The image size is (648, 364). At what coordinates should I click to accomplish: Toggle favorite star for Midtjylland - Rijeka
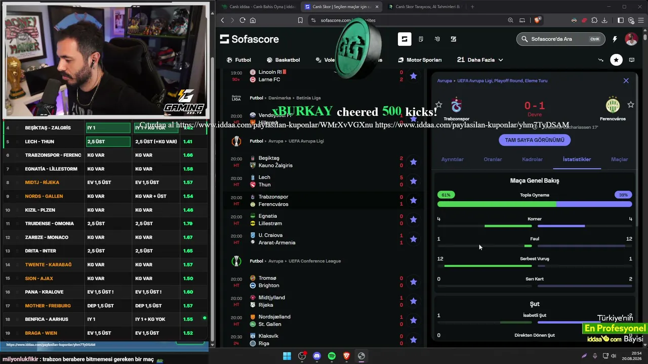413,301
